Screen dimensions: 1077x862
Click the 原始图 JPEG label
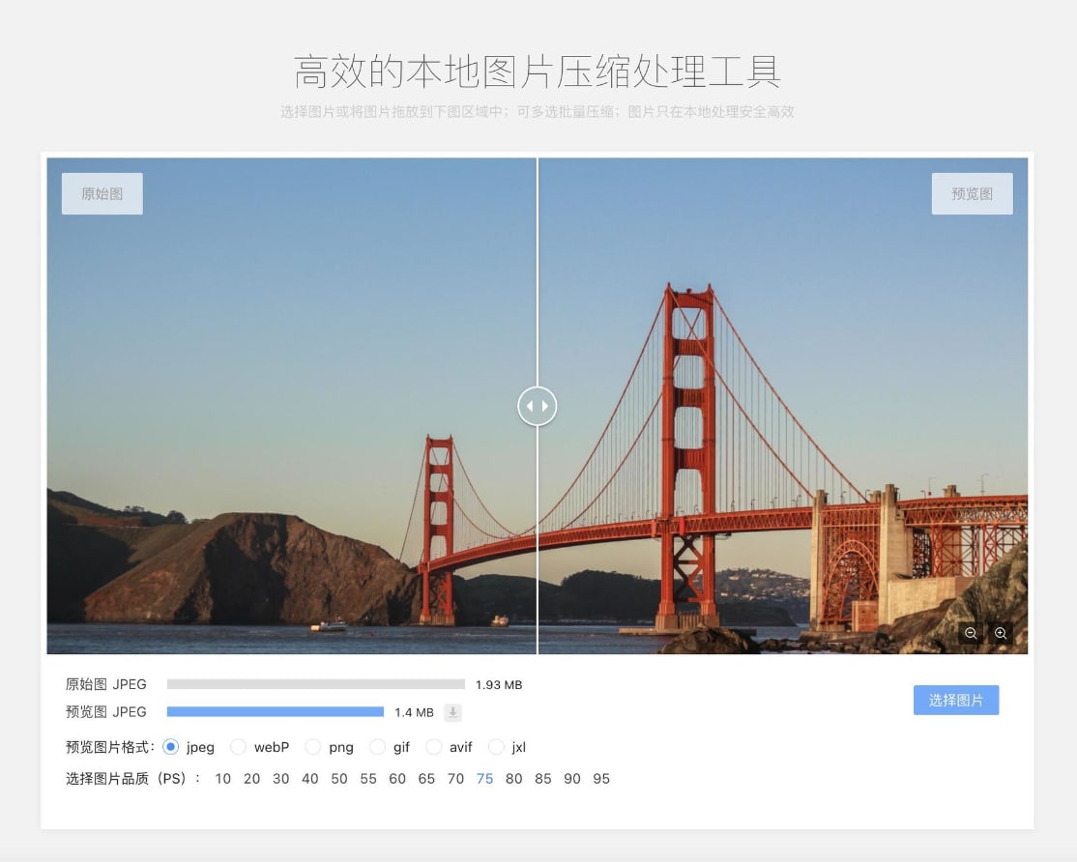(x=105, y=684)
